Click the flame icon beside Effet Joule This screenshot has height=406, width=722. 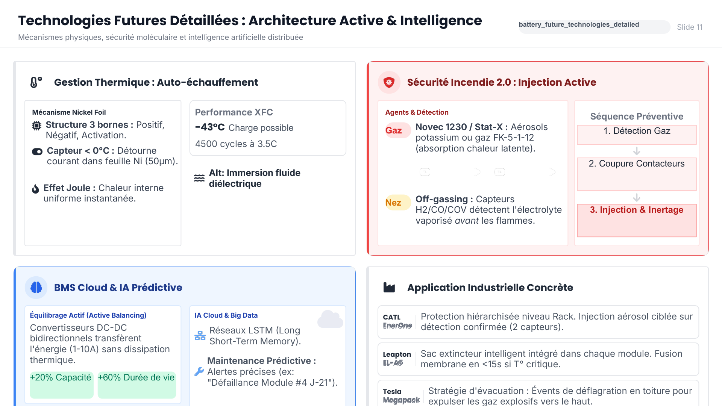tap(35, 189)
